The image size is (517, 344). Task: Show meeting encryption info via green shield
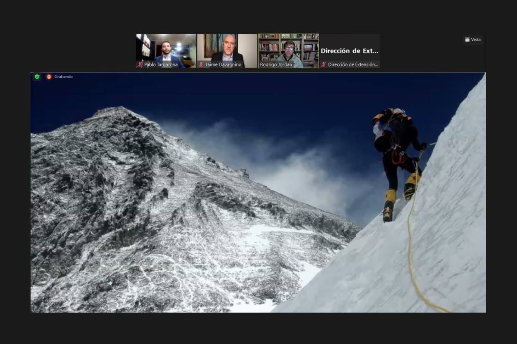[x=37, y=77]
